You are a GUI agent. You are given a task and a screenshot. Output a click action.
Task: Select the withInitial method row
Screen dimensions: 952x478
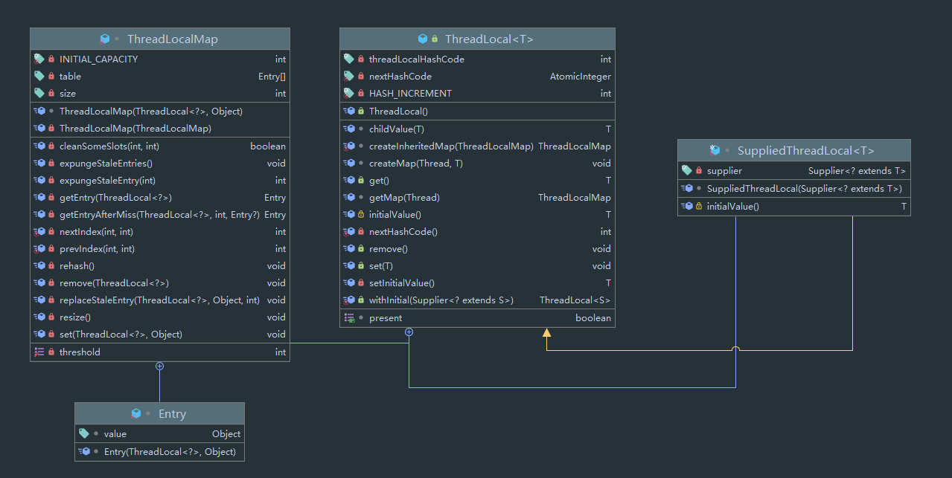pyautogui.click(x=441, y=300)
